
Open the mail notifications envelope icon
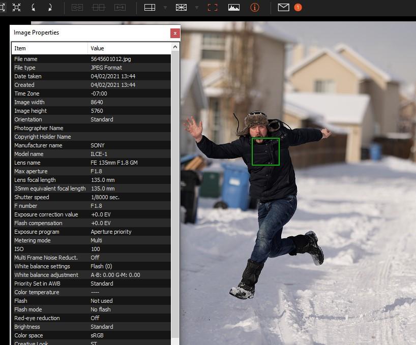(x=283, y=8)
